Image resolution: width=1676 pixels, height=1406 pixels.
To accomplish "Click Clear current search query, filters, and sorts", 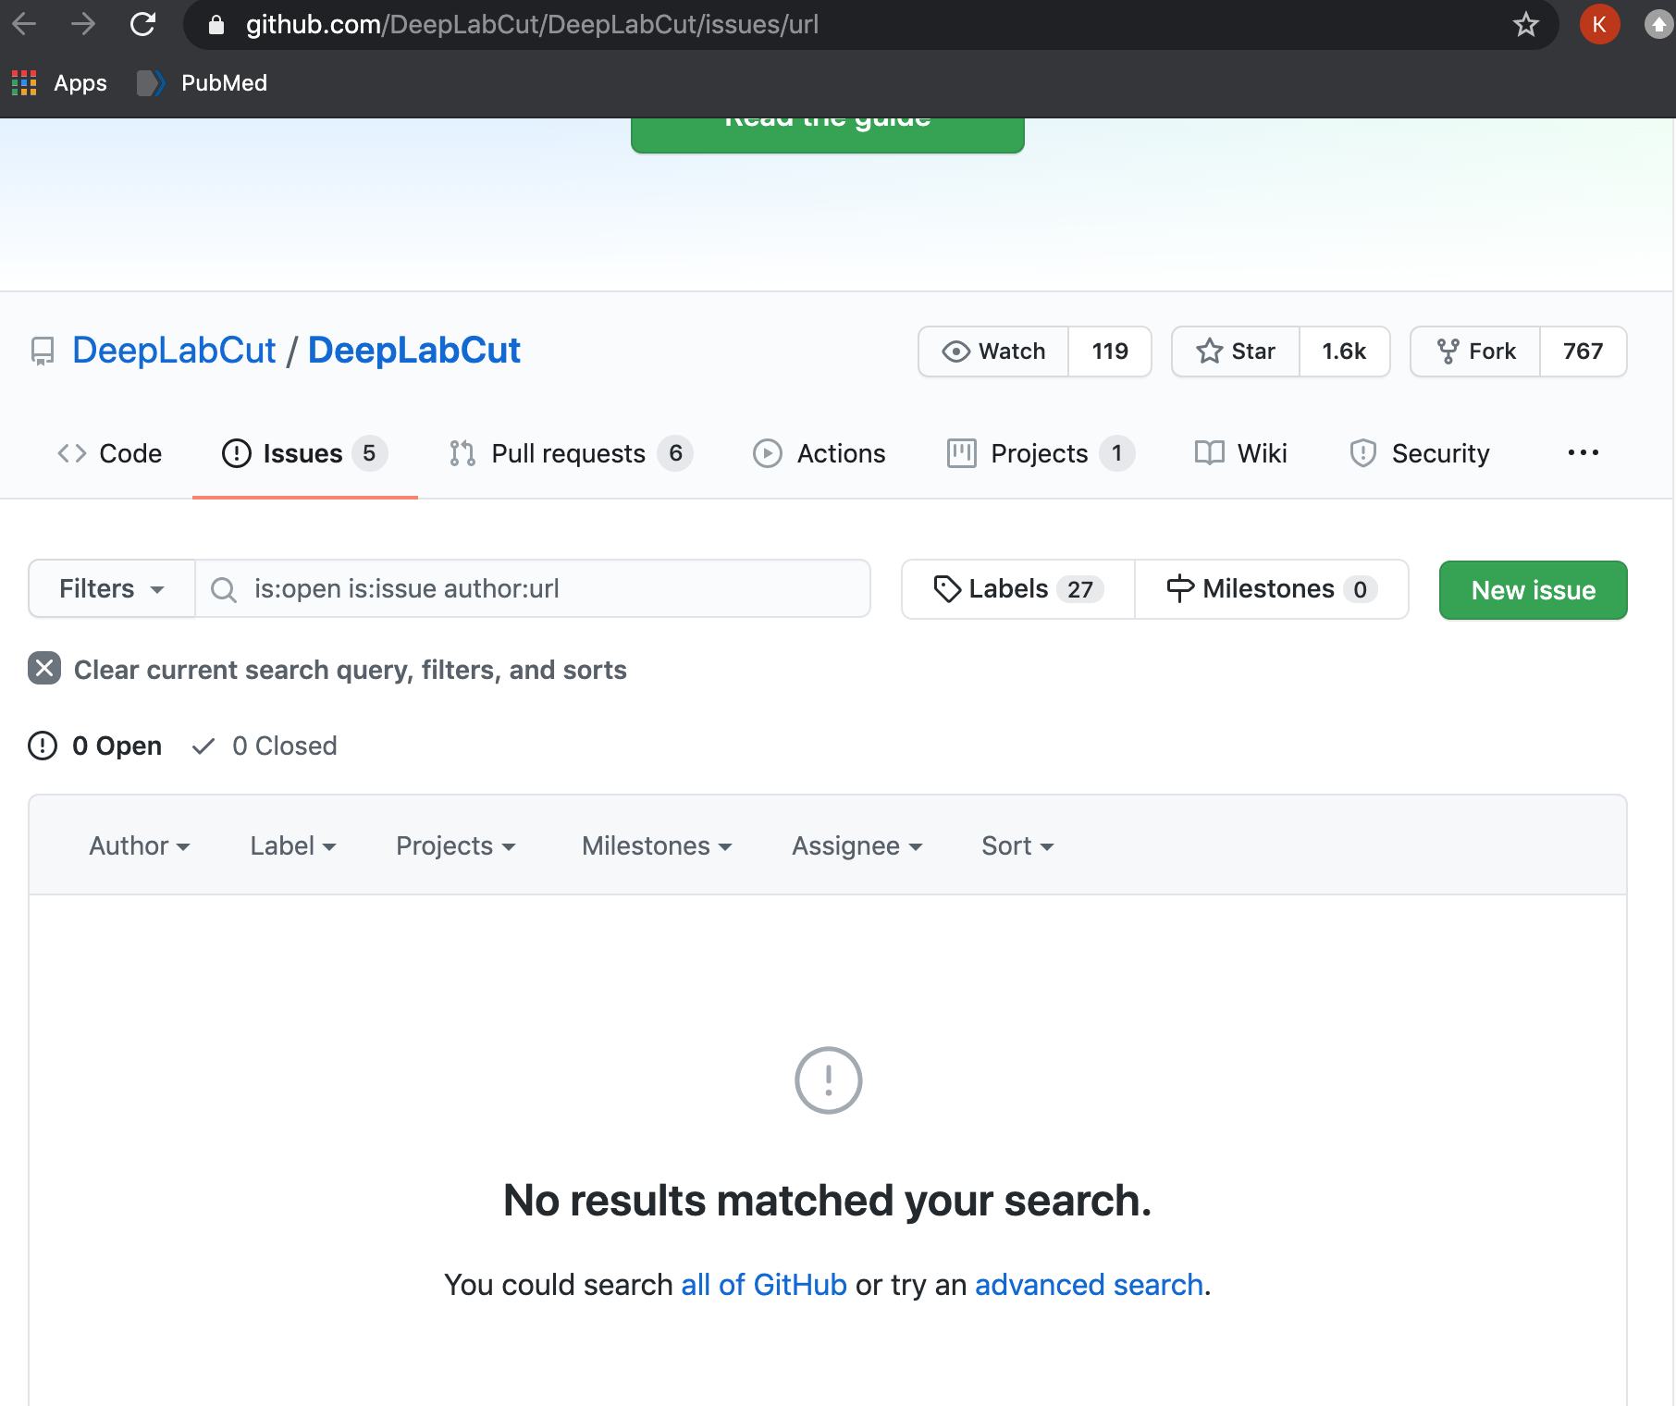I will 351,670.
